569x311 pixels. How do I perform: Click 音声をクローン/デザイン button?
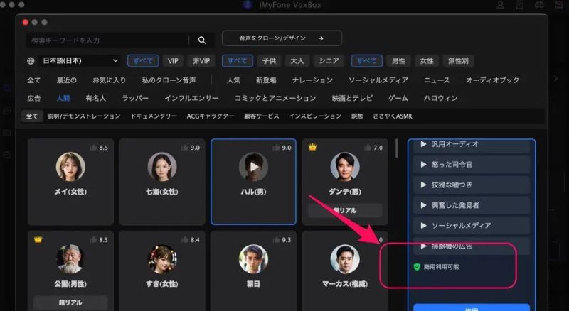(282, 38)
